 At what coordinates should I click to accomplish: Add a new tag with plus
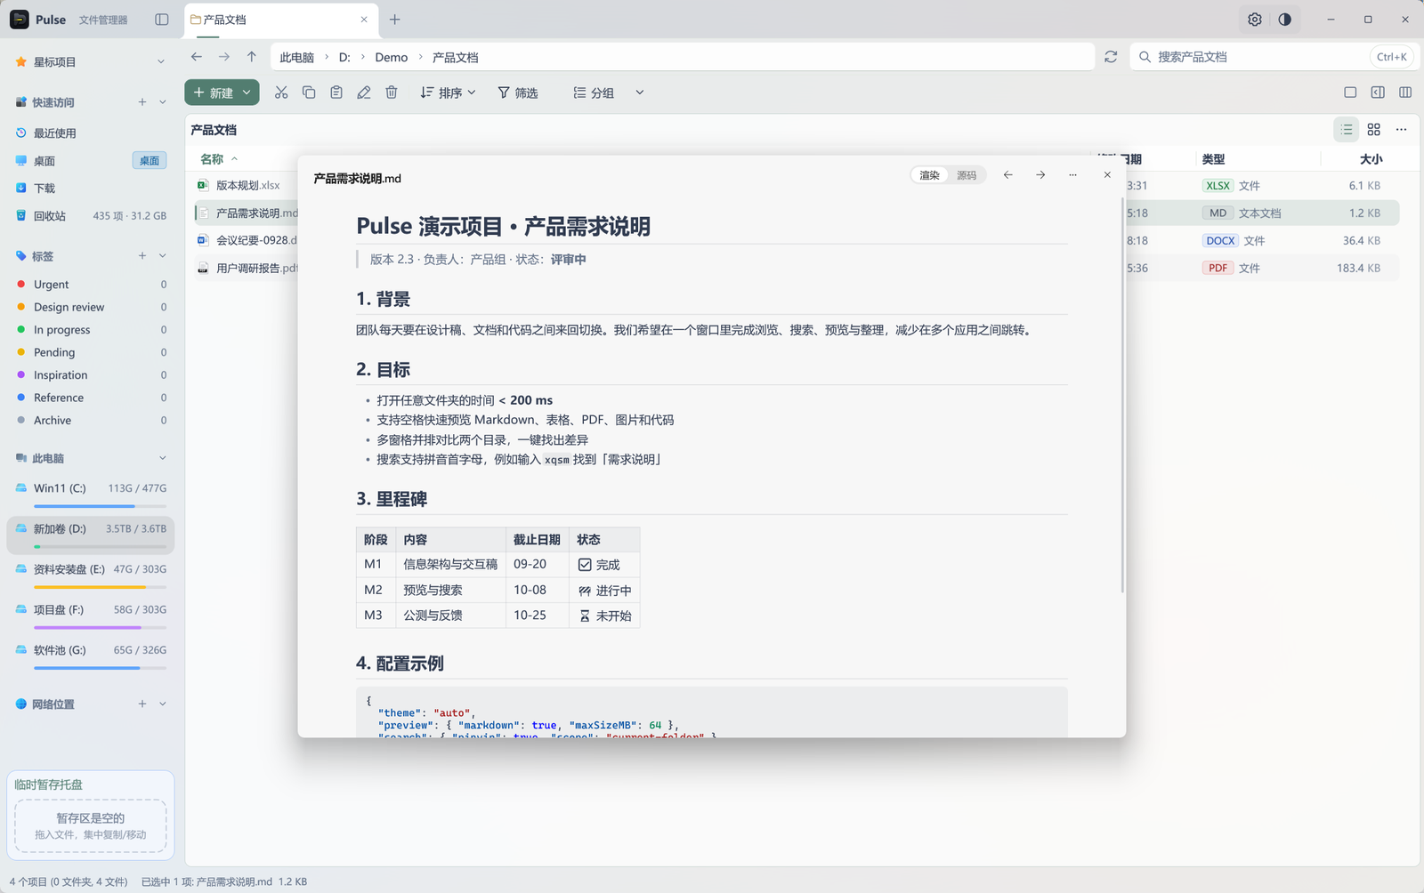tap(142, 256)
